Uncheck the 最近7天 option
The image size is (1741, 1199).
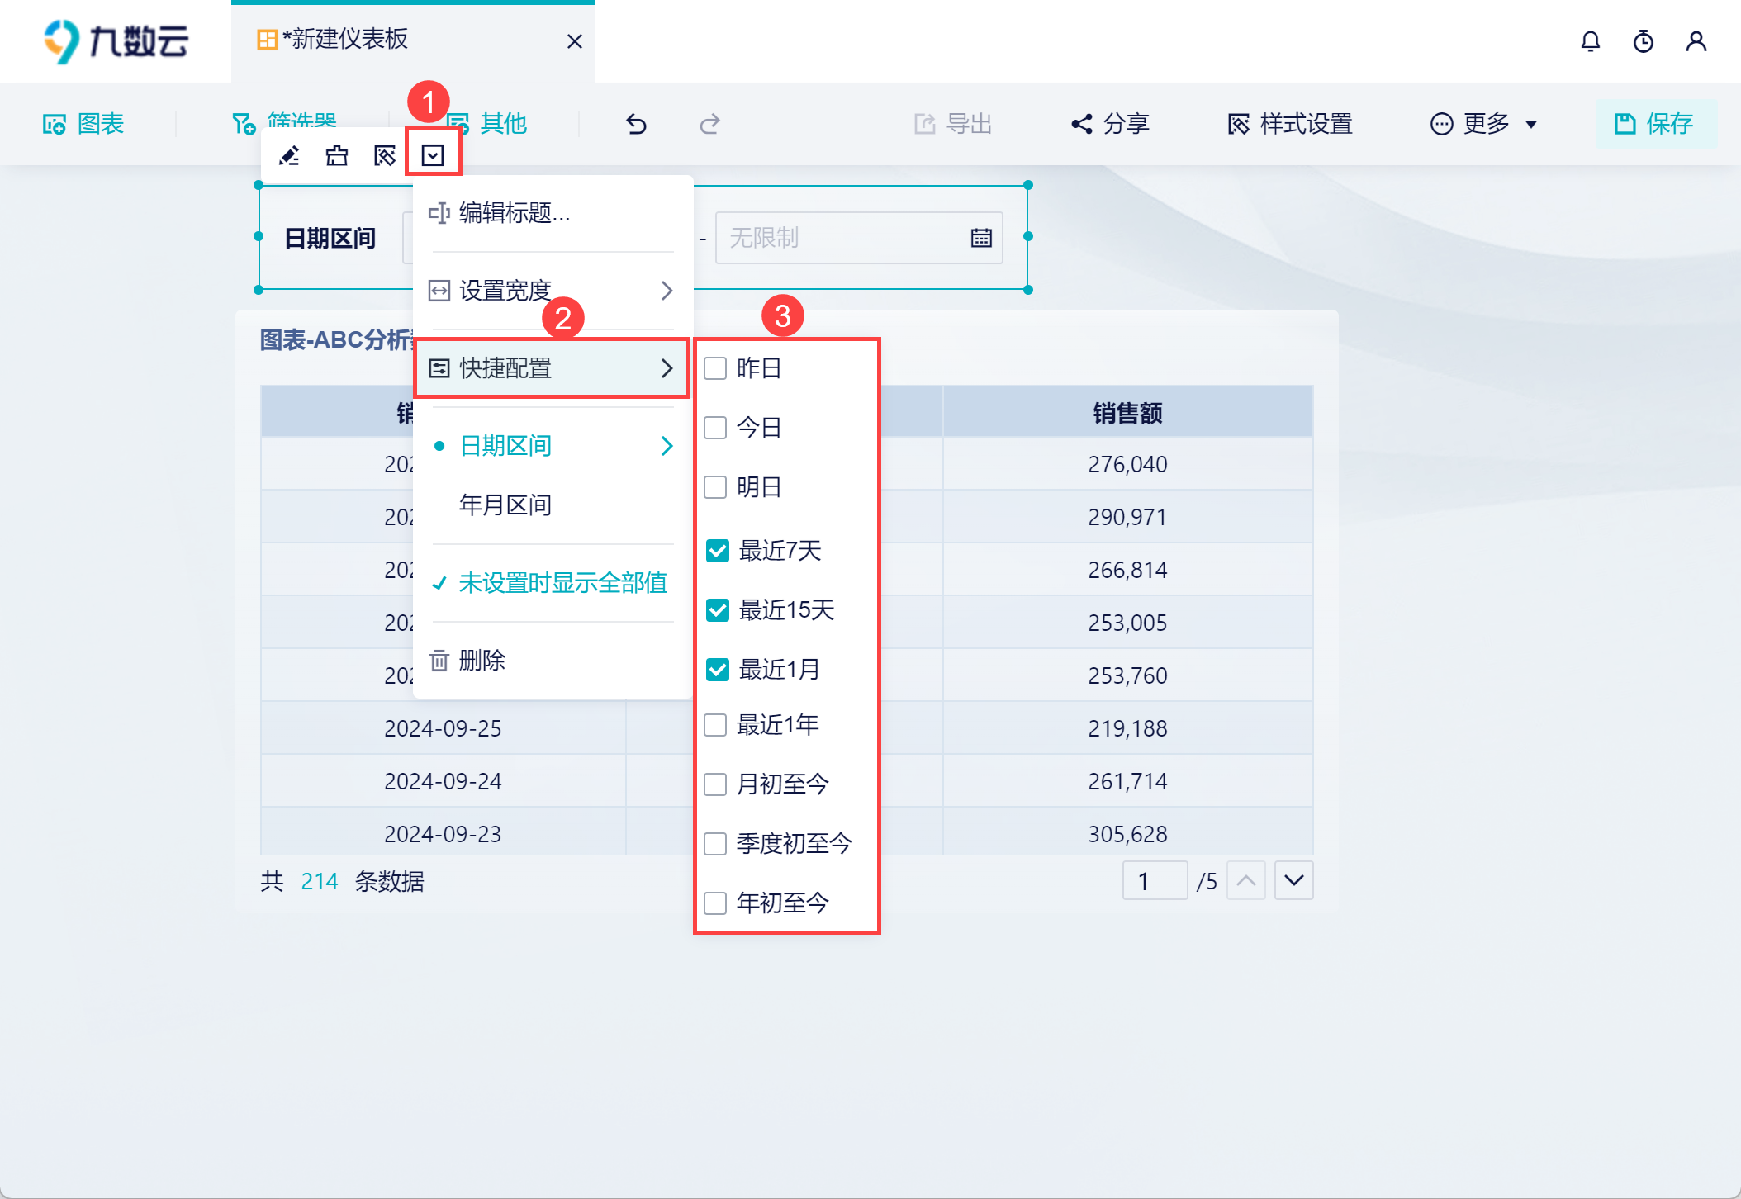point(718,551)
